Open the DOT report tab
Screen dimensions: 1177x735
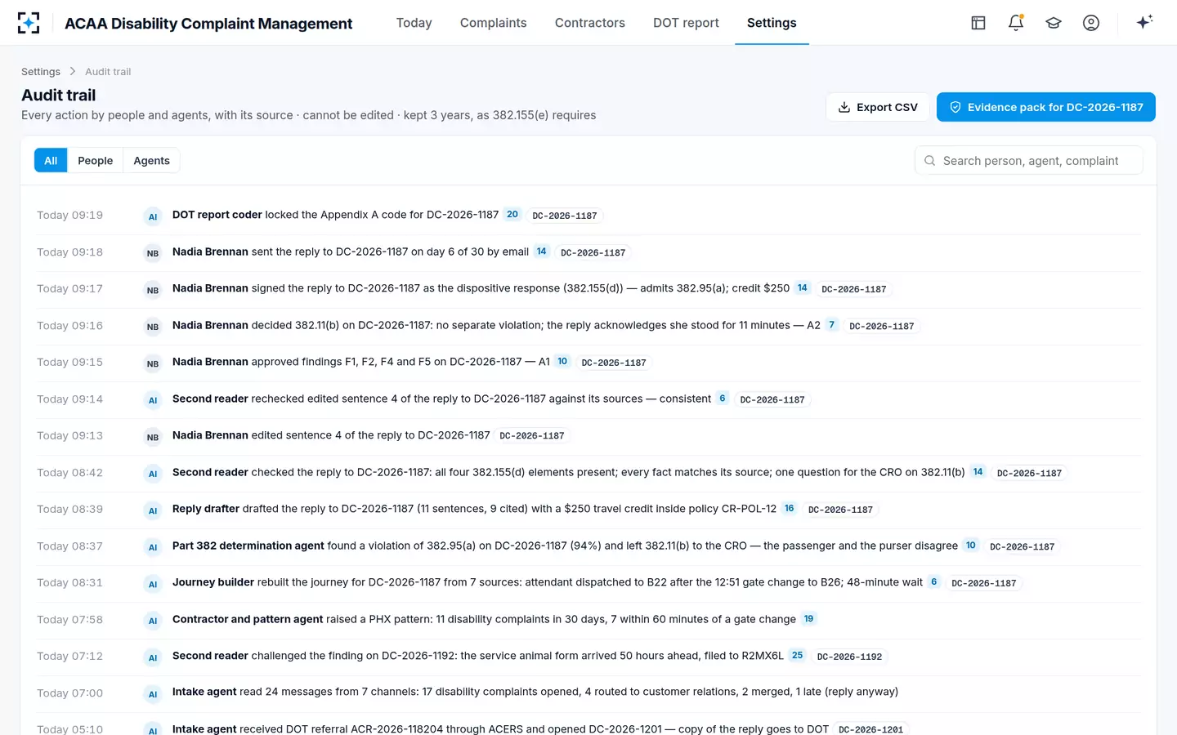pos(686,23)
